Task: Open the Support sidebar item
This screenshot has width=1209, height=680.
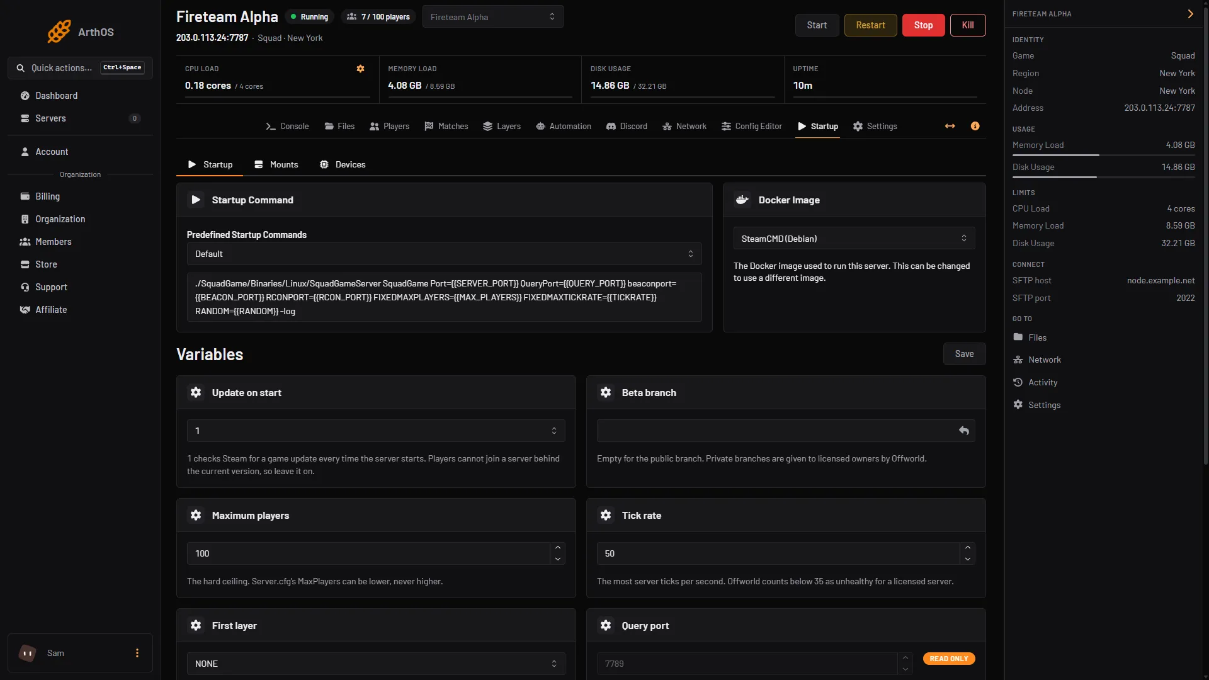Action: [80, 287]
